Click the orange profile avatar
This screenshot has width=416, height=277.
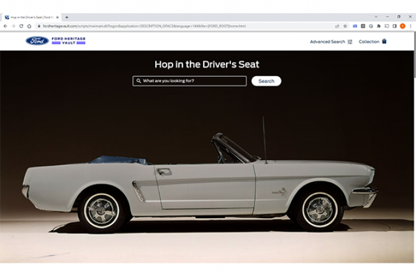pyautogui.click(x=402, y=26)
